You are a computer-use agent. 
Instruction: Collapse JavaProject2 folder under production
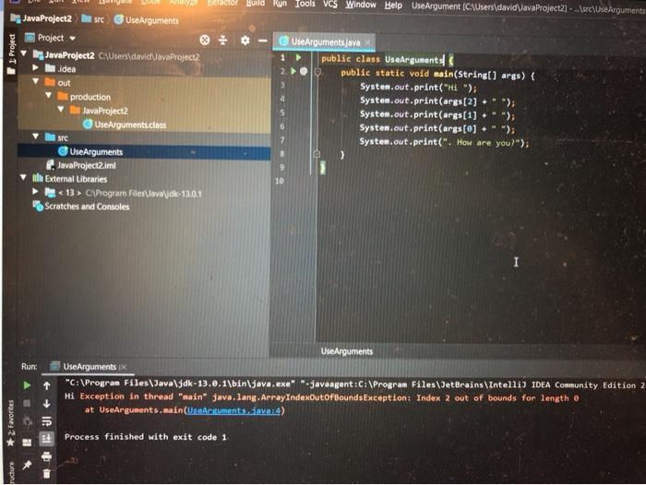click(61, 109)
